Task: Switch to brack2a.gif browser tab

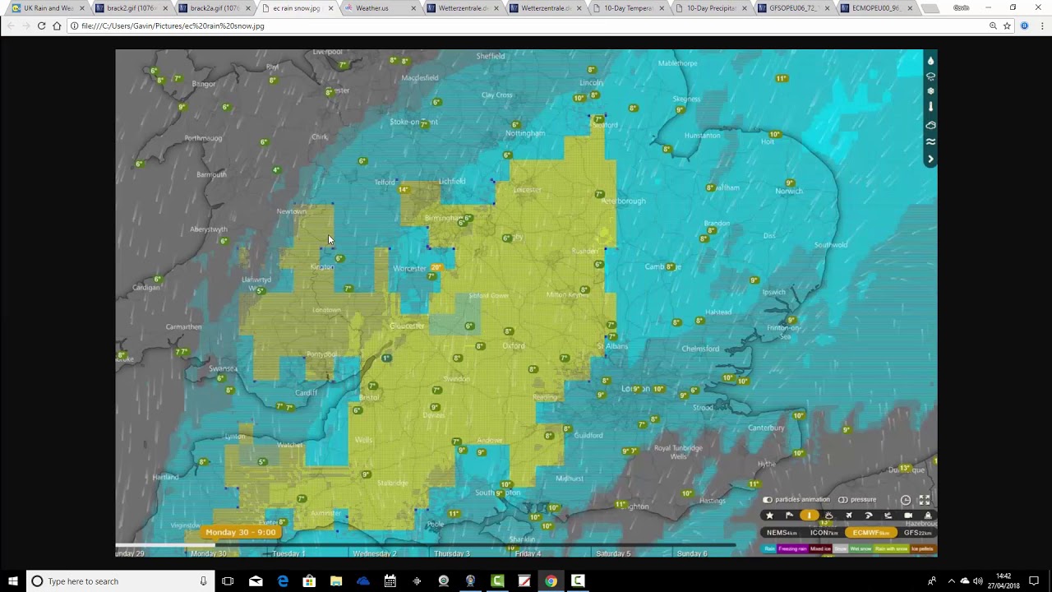Action: click(213, 8)
